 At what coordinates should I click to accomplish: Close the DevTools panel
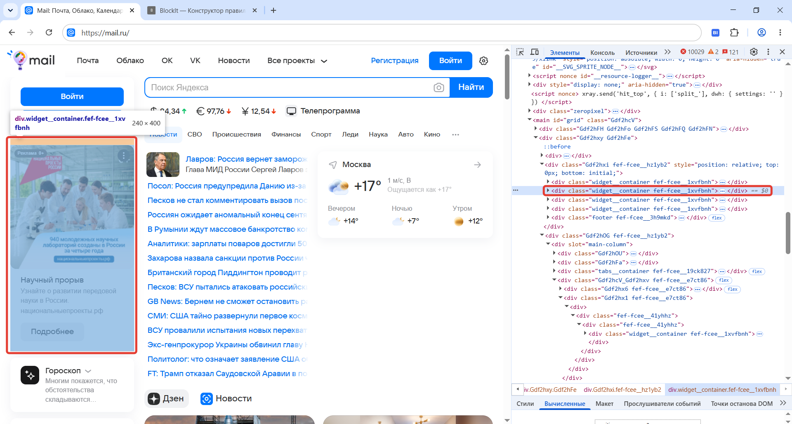pos(782,52)
